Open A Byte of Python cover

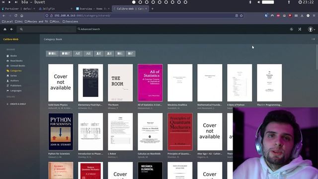(239, 83)
